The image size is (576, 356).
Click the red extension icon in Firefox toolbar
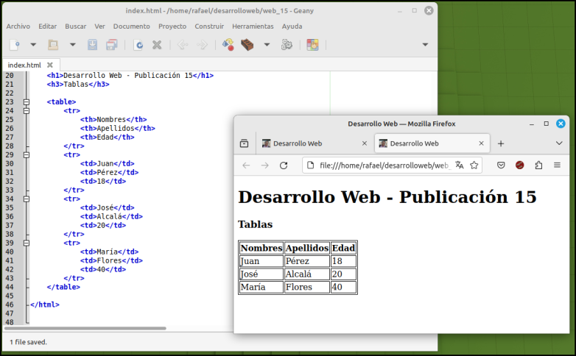pyautogui.click(x=520, y=165)
